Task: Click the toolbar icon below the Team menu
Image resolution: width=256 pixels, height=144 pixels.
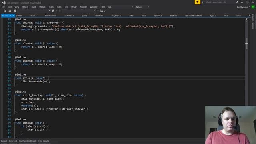Action: click(53, 11)
